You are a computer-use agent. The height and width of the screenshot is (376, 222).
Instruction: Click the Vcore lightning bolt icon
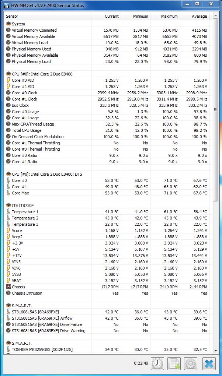pyautogui.click(x=8, y=231)
